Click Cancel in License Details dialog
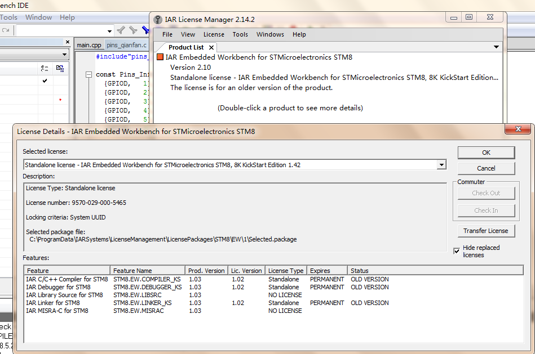The width and height of the screenshot is (535, 354). point(486,168)
